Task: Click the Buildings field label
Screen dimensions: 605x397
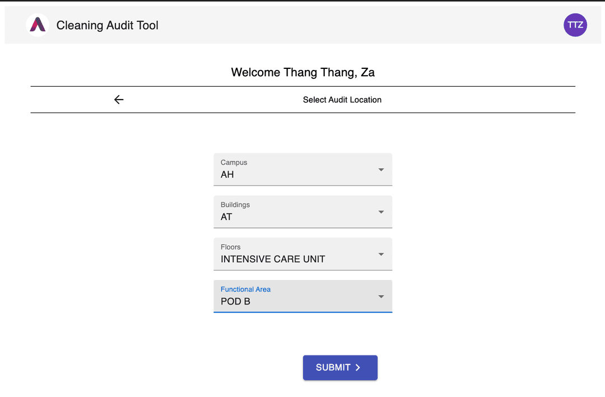Action: [x=235, y=204]
